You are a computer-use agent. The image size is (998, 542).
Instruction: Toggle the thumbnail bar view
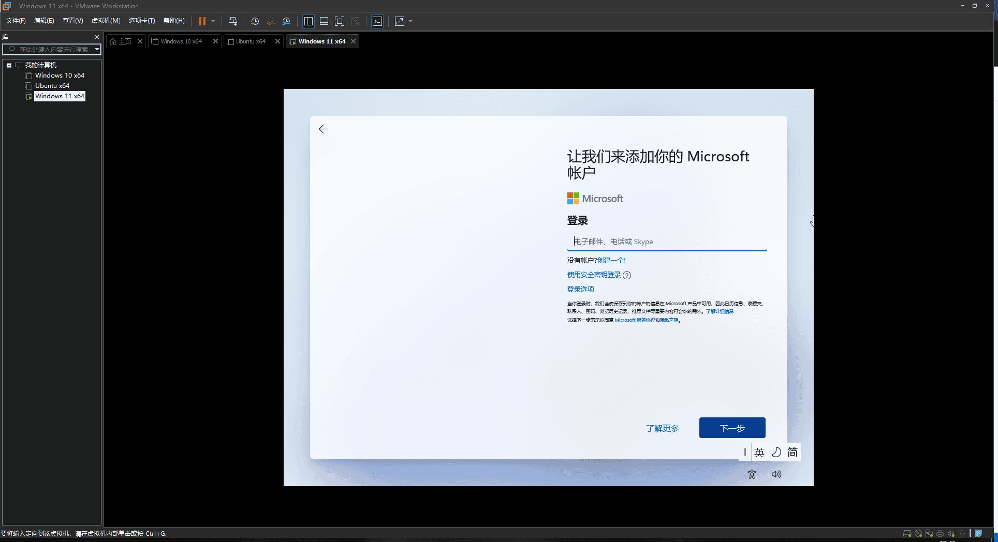[324, 21]
